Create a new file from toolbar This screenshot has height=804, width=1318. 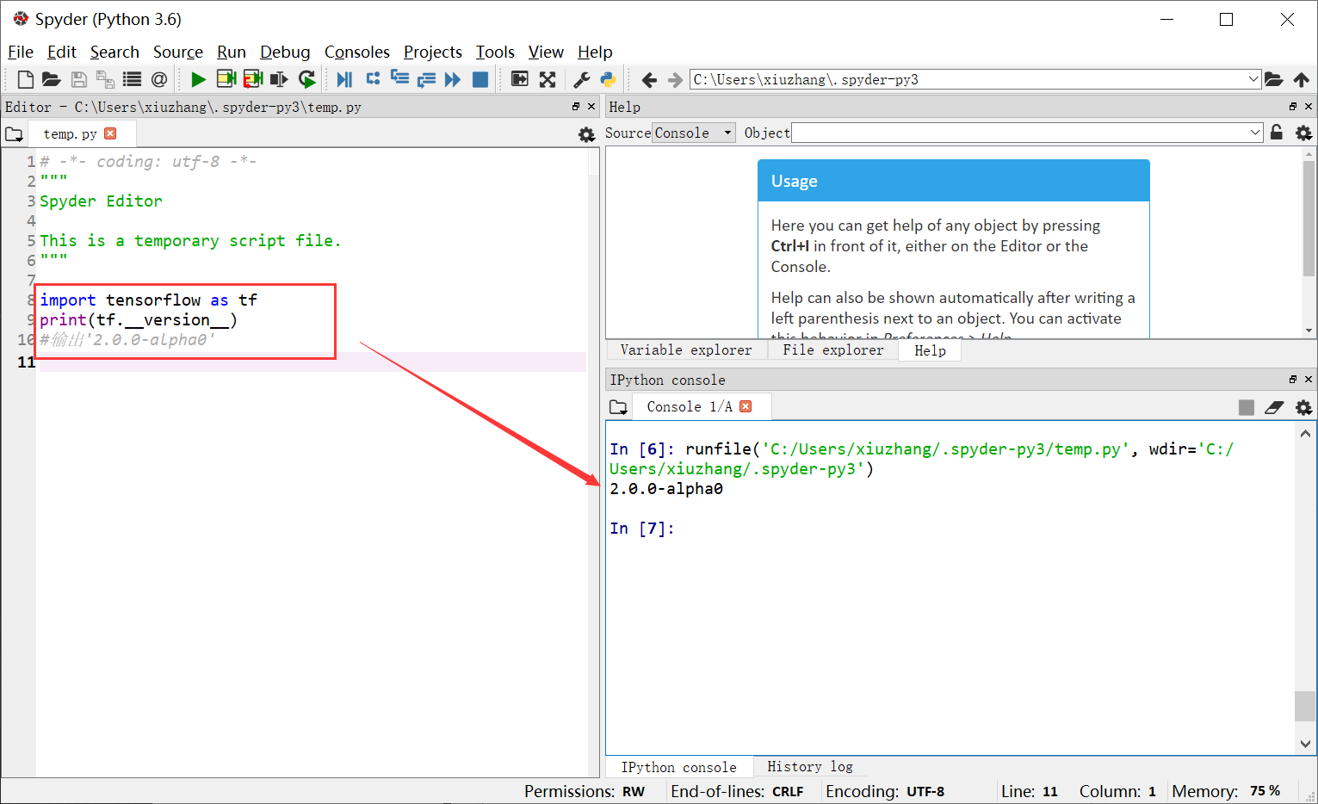[25, 79]
